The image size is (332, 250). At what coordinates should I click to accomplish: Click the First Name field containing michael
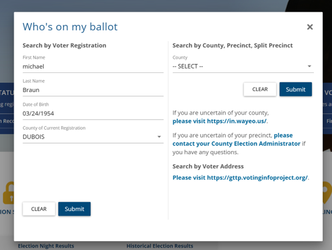(x=93, y=66)
